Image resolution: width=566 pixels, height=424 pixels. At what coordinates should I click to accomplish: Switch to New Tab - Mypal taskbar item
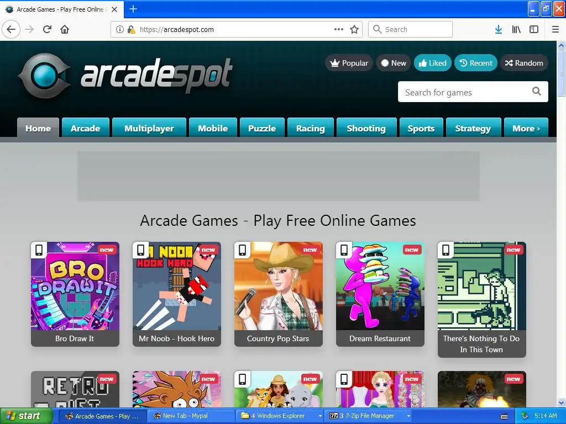pyautogui.click(x=191, y=416)
